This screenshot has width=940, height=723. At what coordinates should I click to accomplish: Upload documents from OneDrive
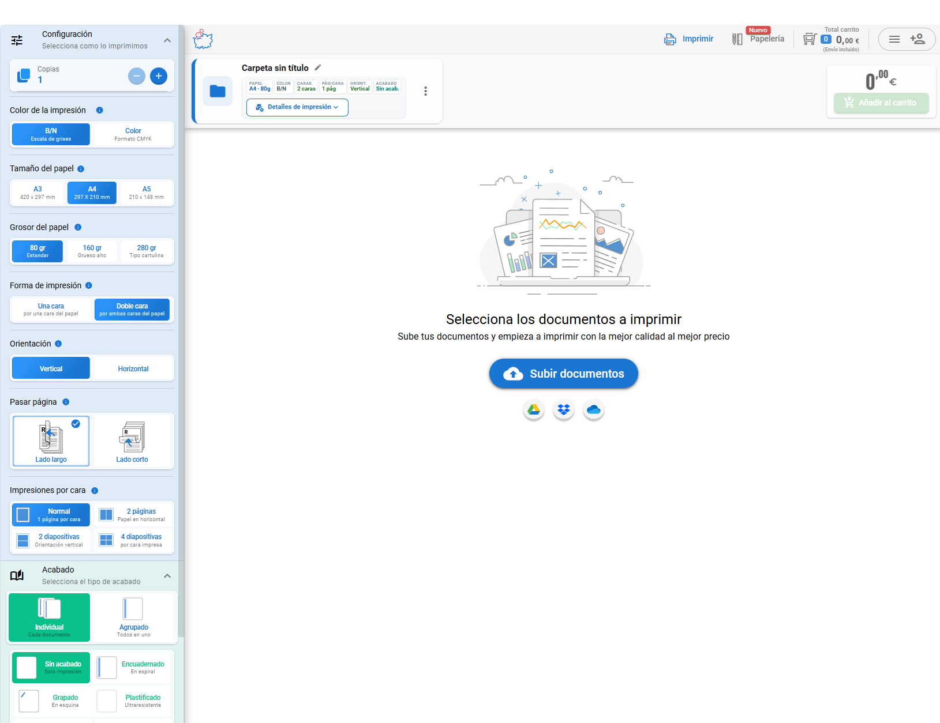[x=593, y=409]
